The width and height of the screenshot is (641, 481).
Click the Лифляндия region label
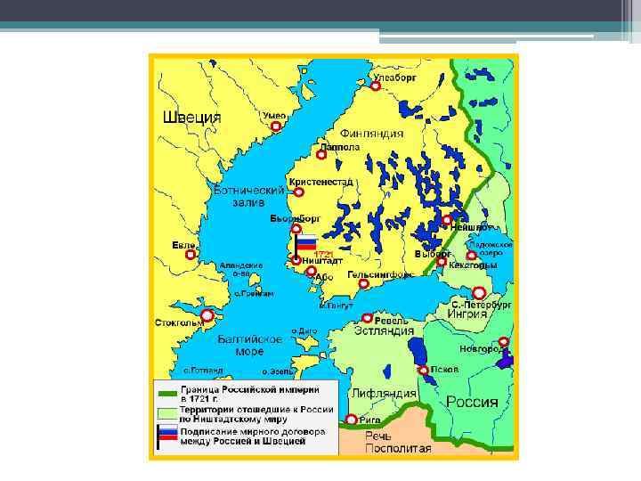coord(384,394)
